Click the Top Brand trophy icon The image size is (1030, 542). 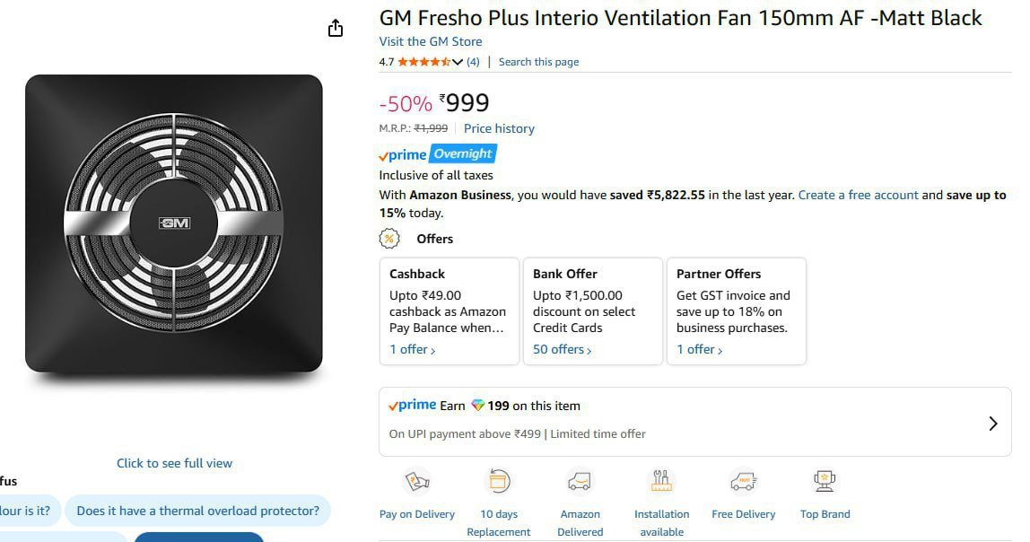click(x=825, y=482)
